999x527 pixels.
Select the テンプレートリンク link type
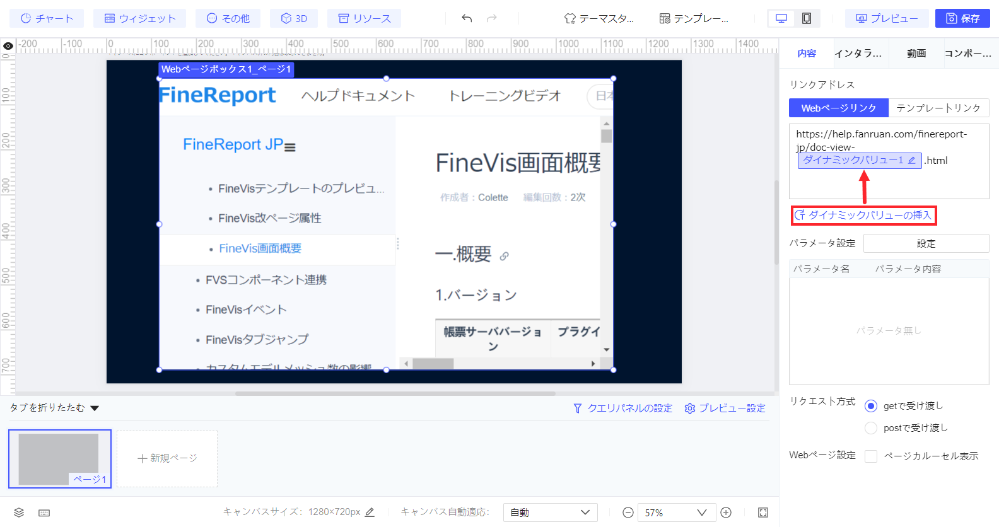pos(938,108)
